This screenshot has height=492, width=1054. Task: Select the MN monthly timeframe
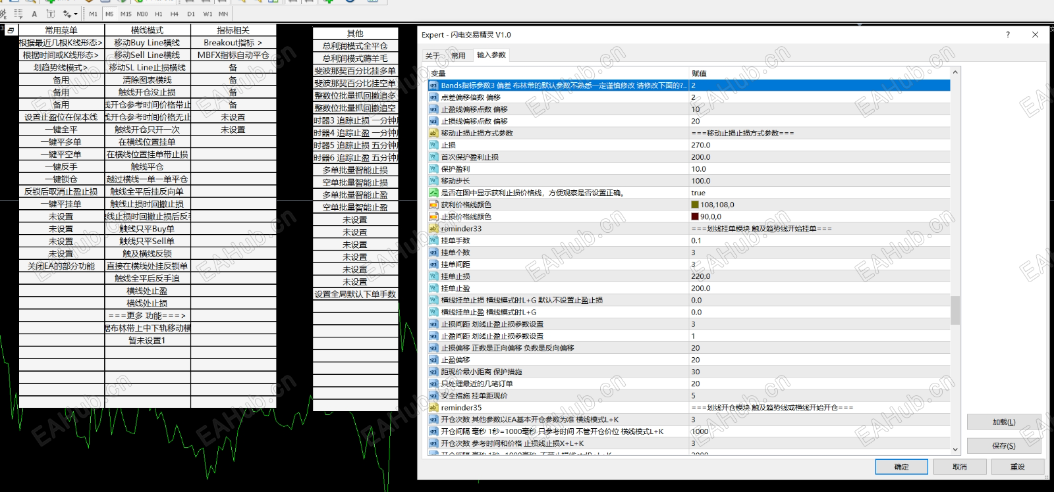223,14
